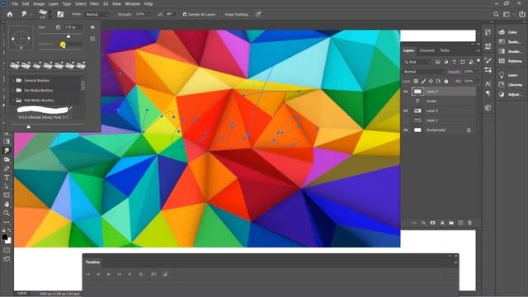Viewport: 528px width, 297px height.
Task: Open layer Opacity dropdown arrow
Action: [477, 72]
